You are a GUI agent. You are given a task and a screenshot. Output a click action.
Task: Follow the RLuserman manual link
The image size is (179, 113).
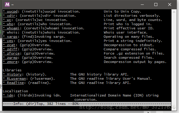click(14, 79)
